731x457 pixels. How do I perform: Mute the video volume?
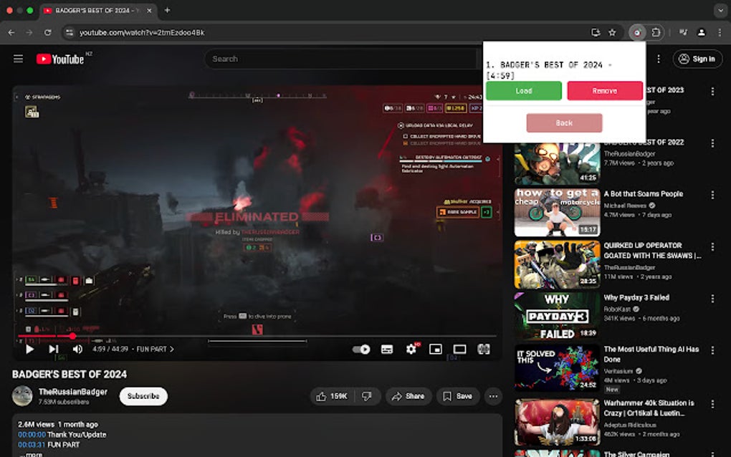(78, 349)
